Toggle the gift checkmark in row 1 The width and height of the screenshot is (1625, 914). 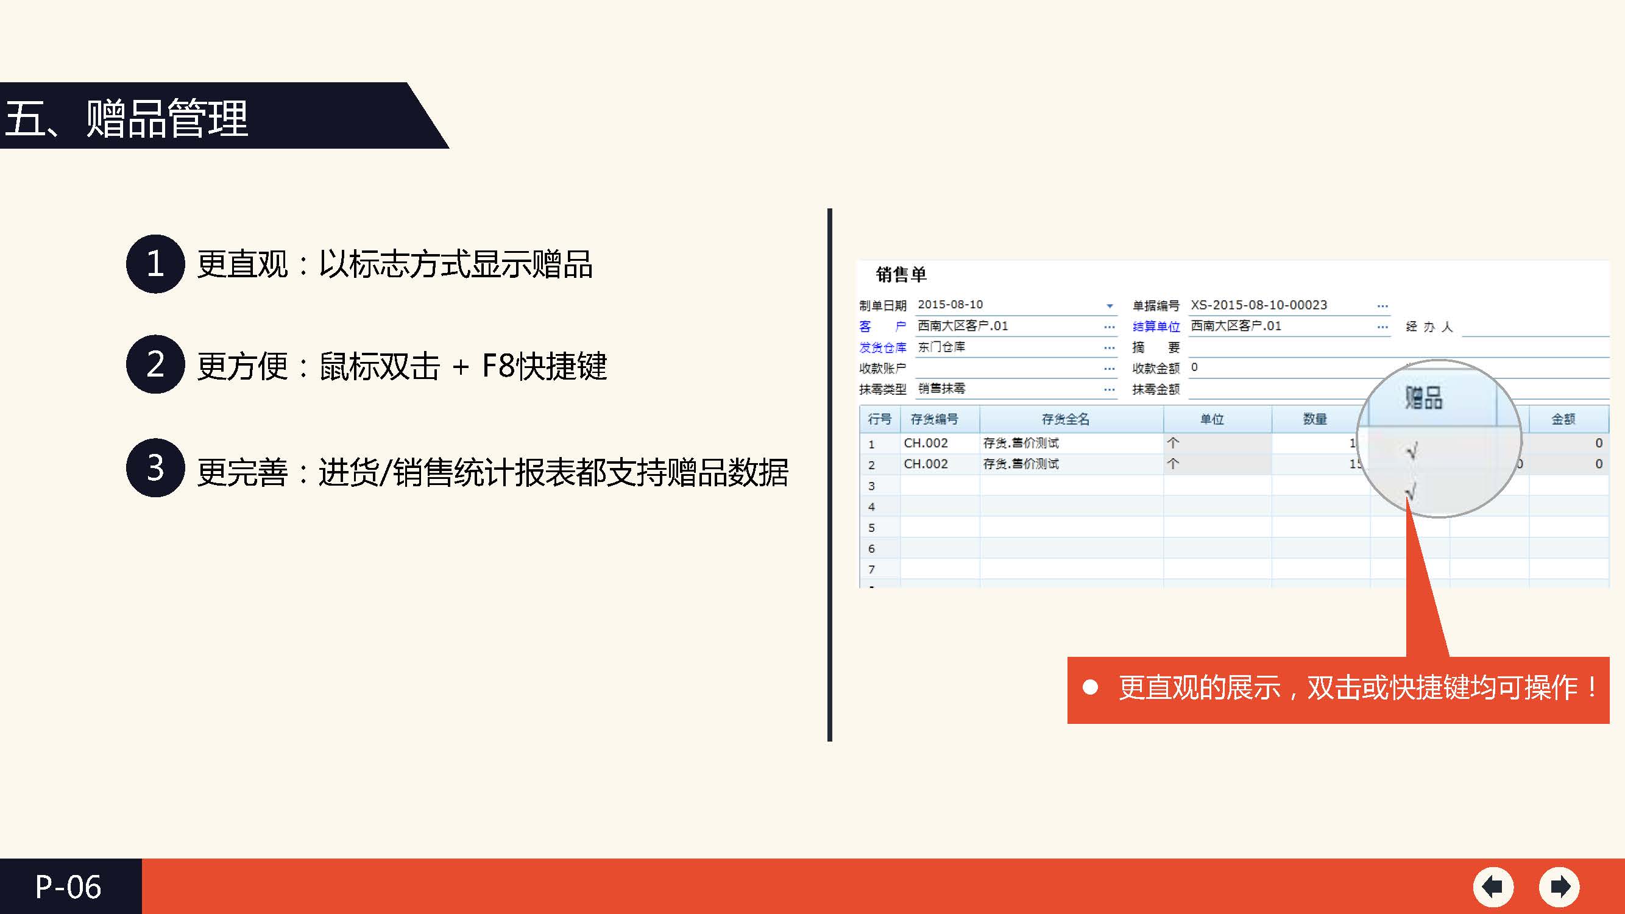tap(1412, 450)
